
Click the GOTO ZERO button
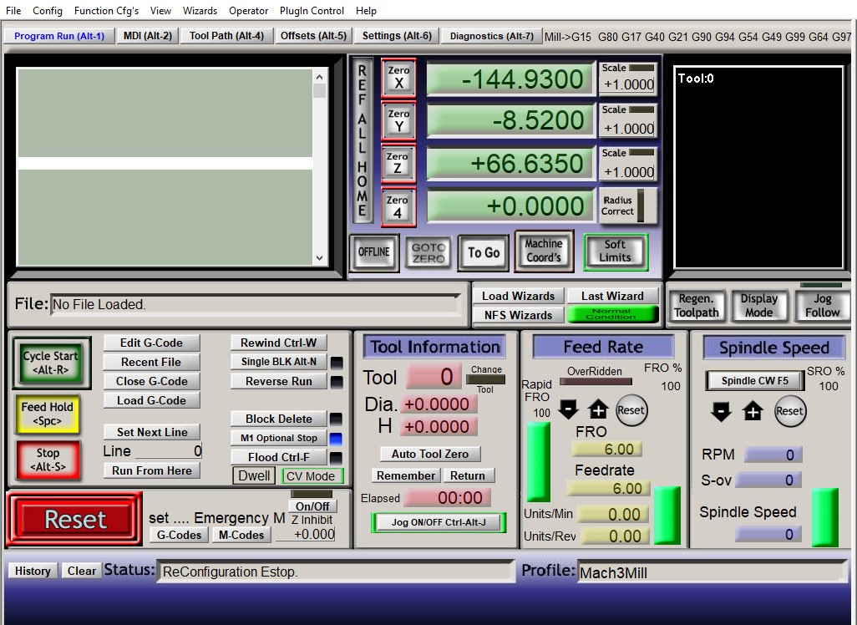[x=428, y=252]
